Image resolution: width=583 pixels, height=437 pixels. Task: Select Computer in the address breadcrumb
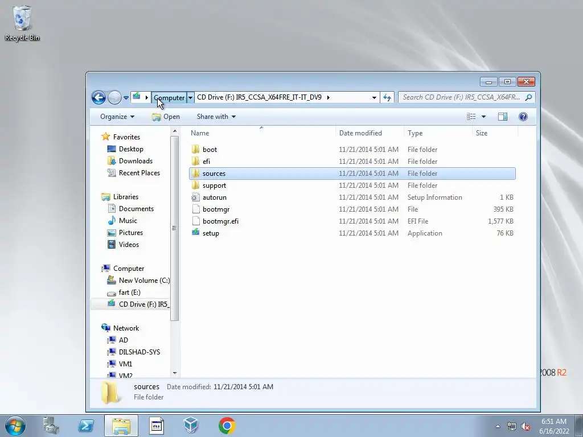169,97
